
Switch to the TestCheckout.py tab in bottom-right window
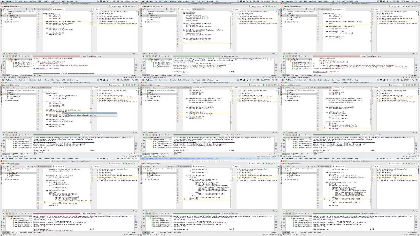click(x=324, y=166)
